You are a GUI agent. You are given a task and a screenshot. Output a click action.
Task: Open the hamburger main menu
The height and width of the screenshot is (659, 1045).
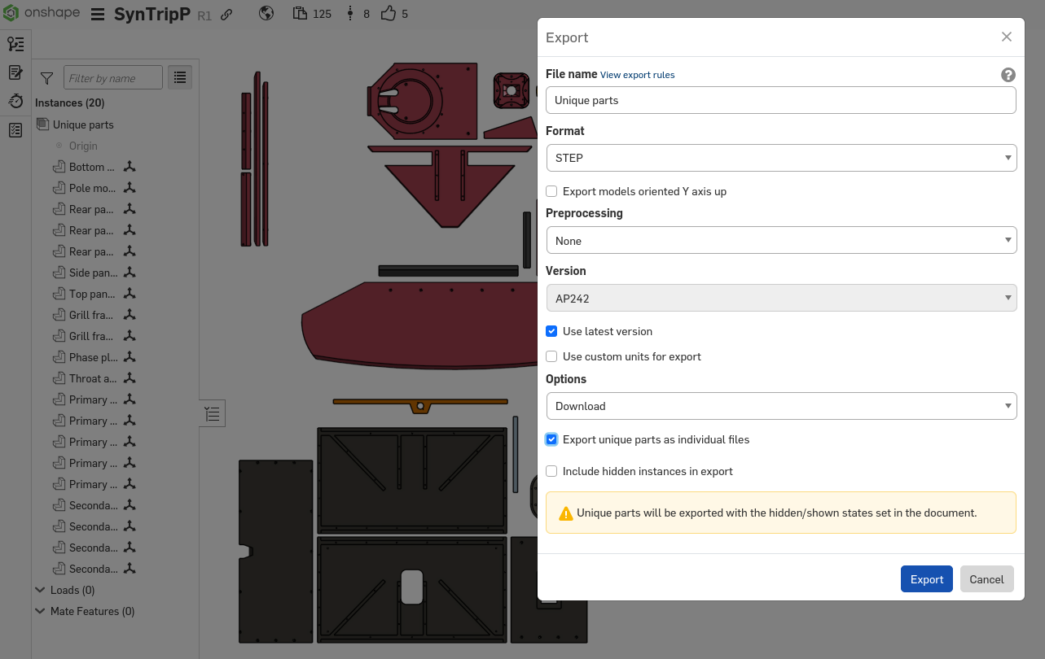pyautogui.click(x=98, y=15)
